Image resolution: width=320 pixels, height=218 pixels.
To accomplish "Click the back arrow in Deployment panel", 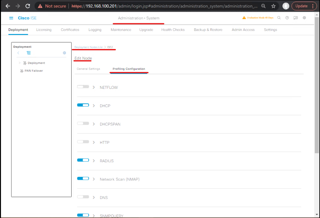I will pyautogui.click(x=18, y=53).
